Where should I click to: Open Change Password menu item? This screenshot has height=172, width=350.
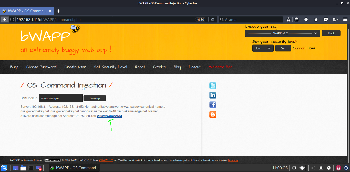tap(41, 67)
